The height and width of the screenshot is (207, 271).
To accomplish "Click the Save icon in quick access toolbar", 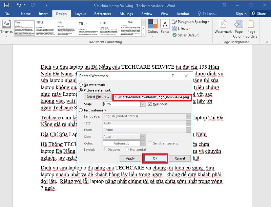I will coord(7,5).
